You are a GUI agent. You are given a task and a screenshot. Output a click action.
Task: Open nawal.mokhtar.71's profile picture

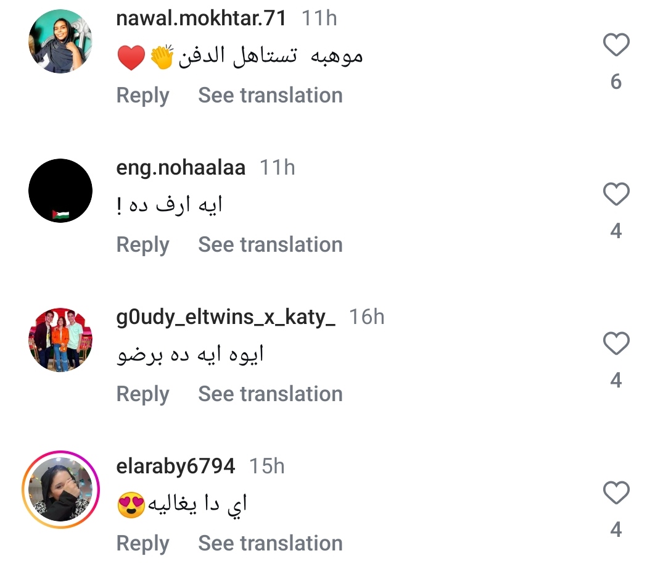(60, 41)
